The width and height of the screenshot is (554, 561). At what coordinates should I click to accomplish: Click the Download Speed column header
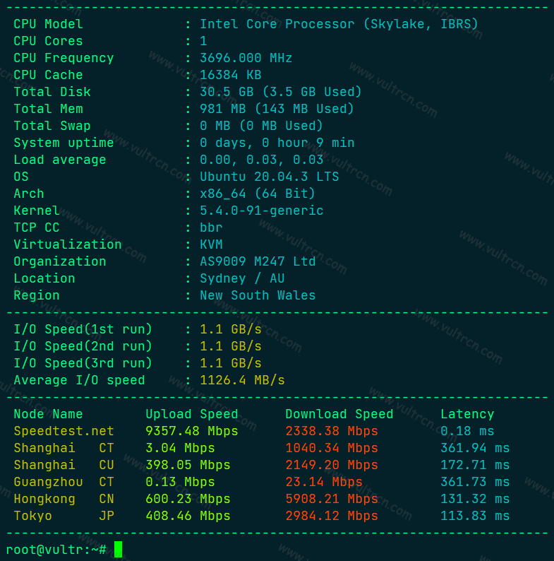point(339,414)
